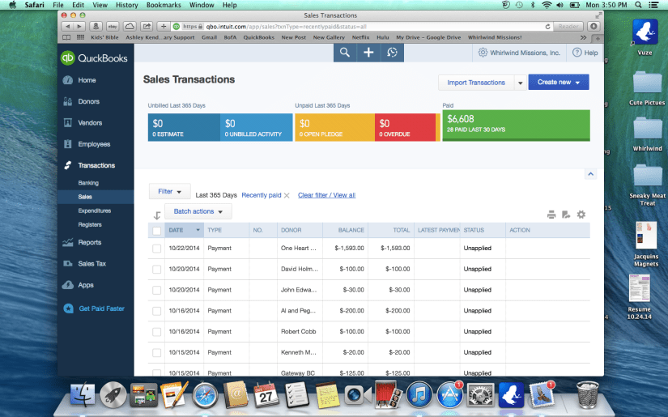Open the File menu
Viewport: 668px width, 417px height.
58,5
